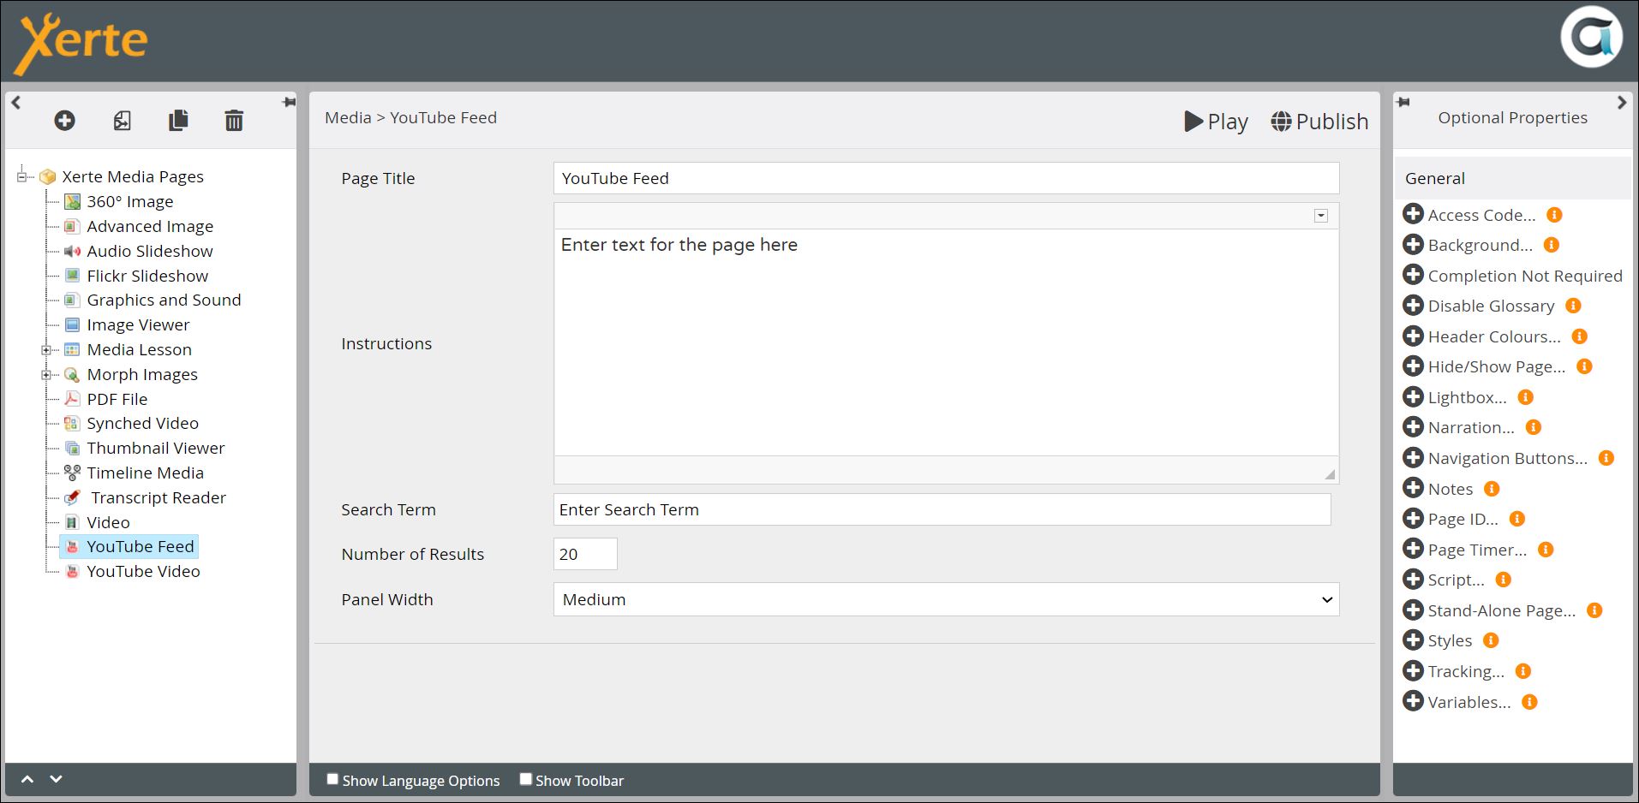Move page up with the up arrow
The height and width of the screenshot is (803, 1639).
click(27, 779)
